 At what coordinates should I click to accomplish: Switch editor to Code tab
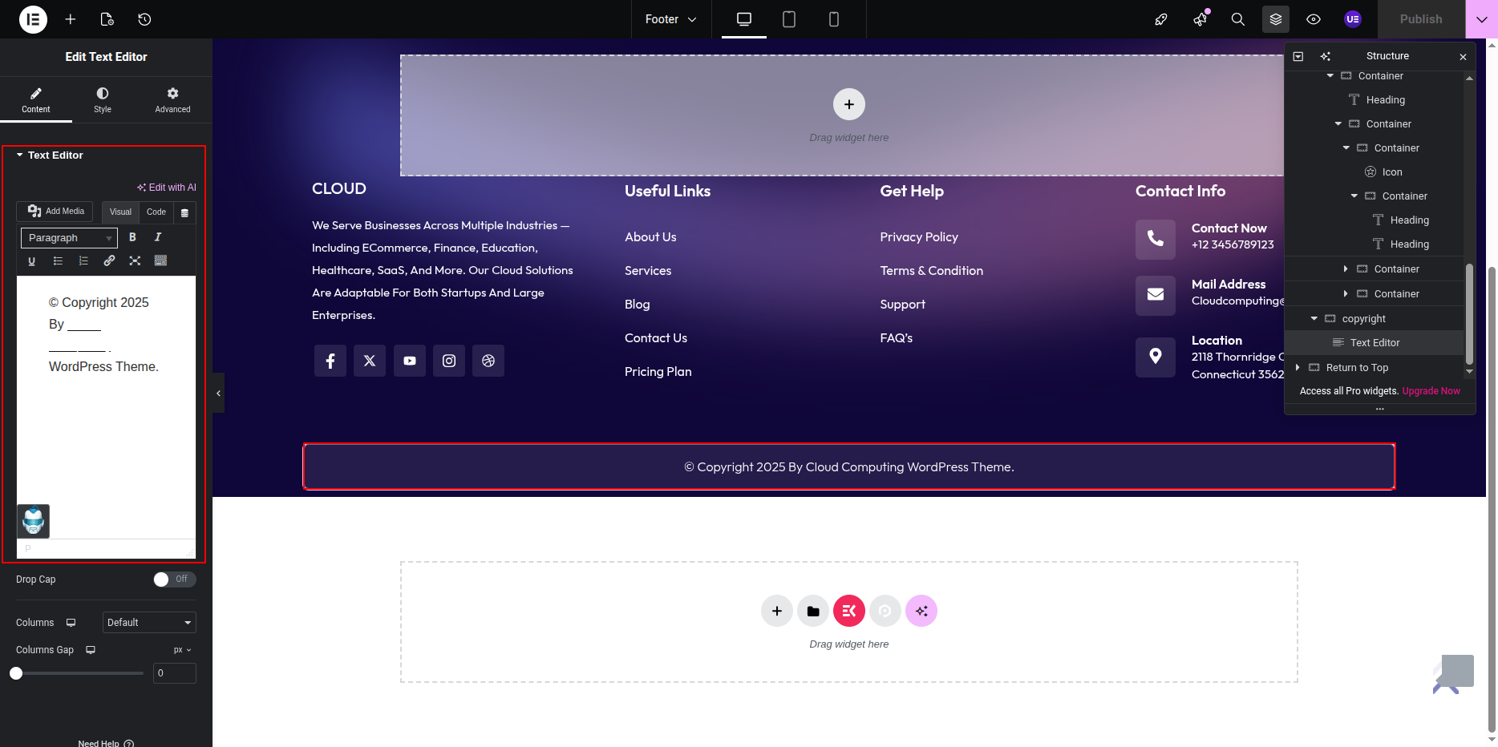click(156, 212)
